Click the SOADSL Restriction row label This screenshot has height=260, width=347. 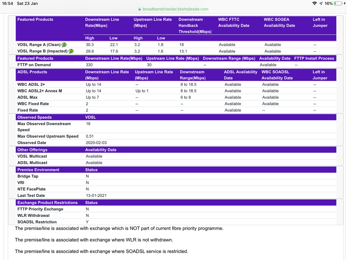click(x=37, y=222)
